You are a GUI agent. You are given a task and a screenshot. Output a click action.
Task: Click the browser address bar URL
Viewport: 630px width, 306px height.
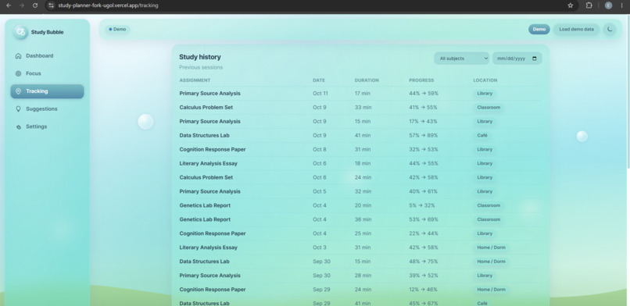(108, 5)
